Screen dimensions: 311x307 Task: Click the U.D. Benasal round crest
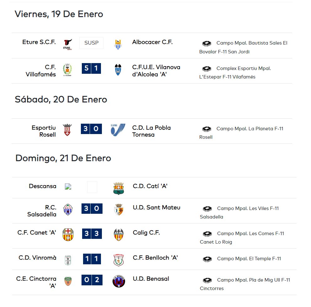coord(119,281)
